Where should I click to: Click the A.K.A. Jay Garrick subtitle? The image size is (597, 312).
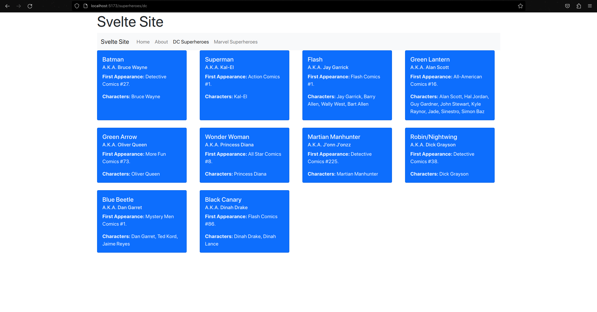point(328,67)
